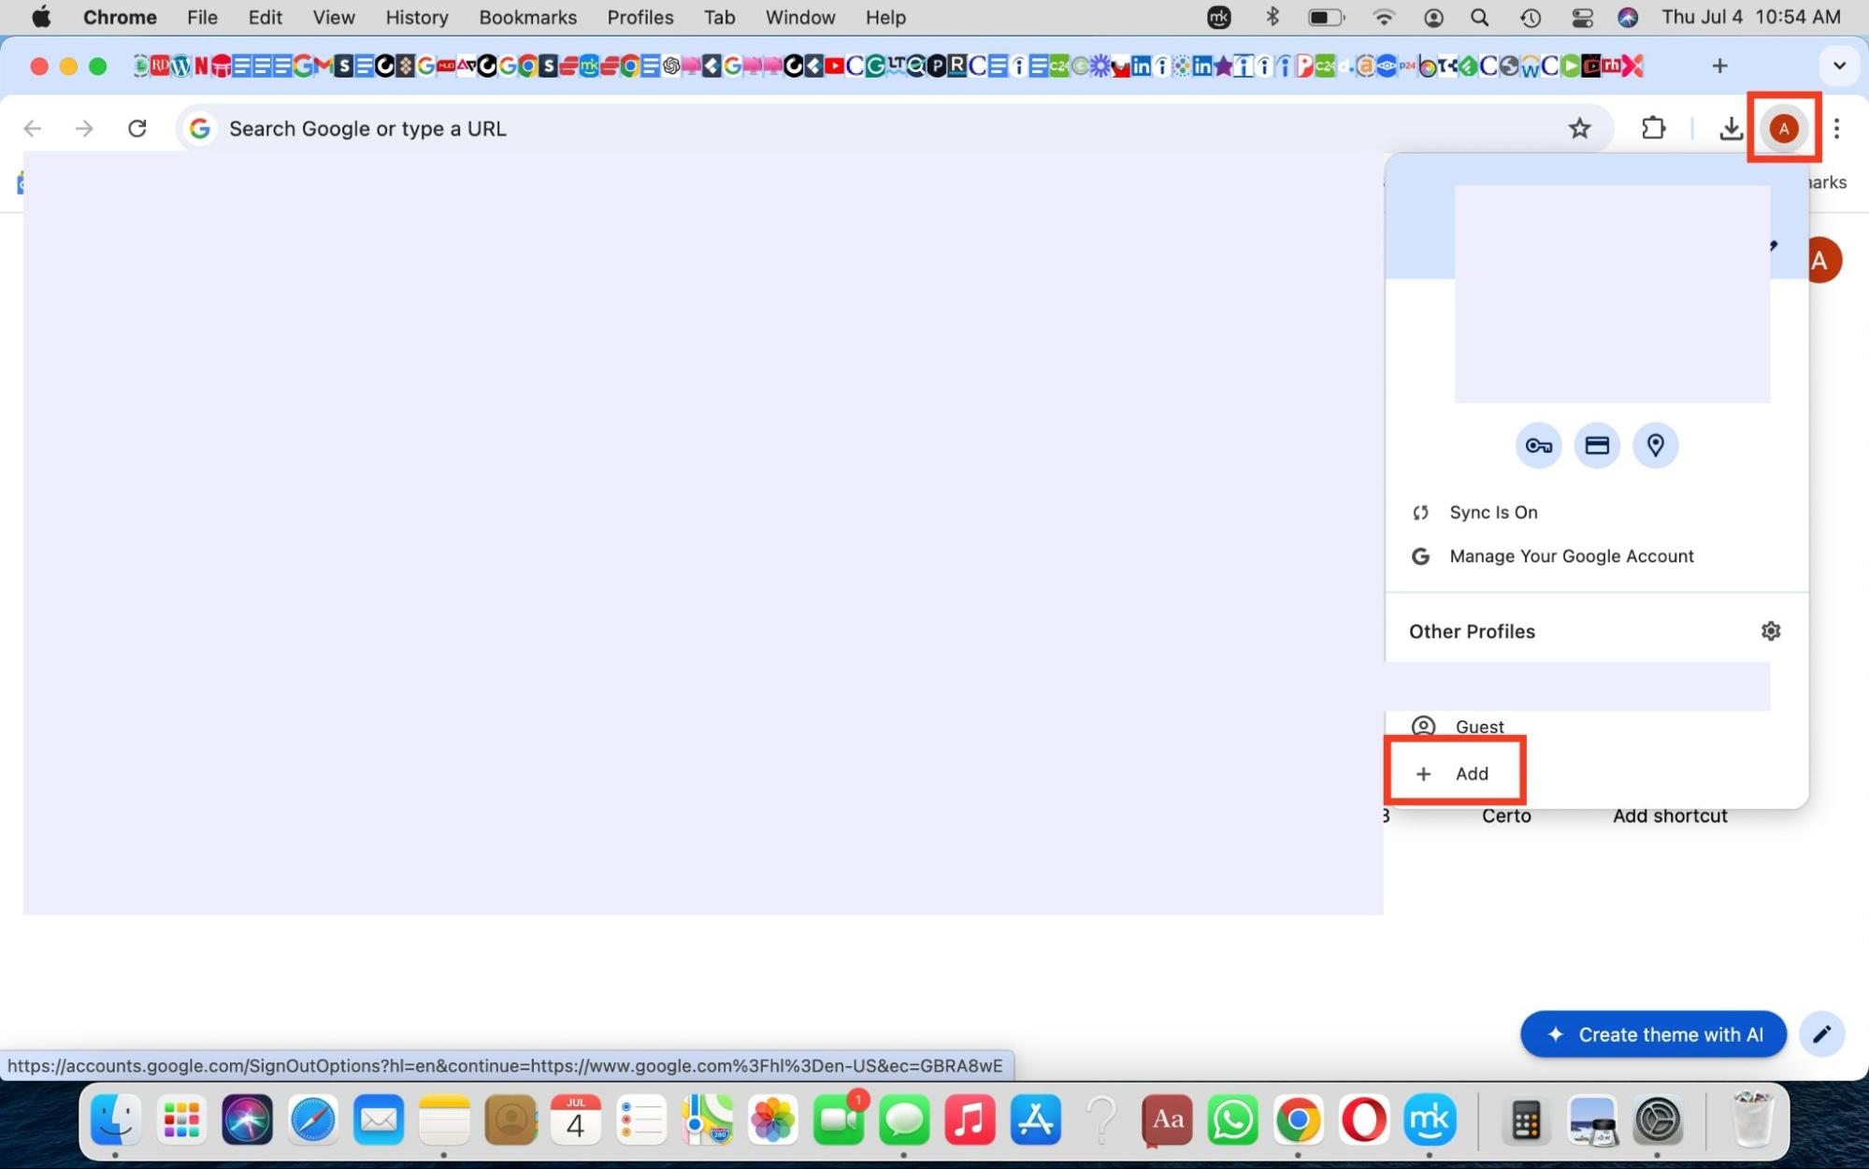Launch Calculator from the Dock

click(x=1525, y=1118)
